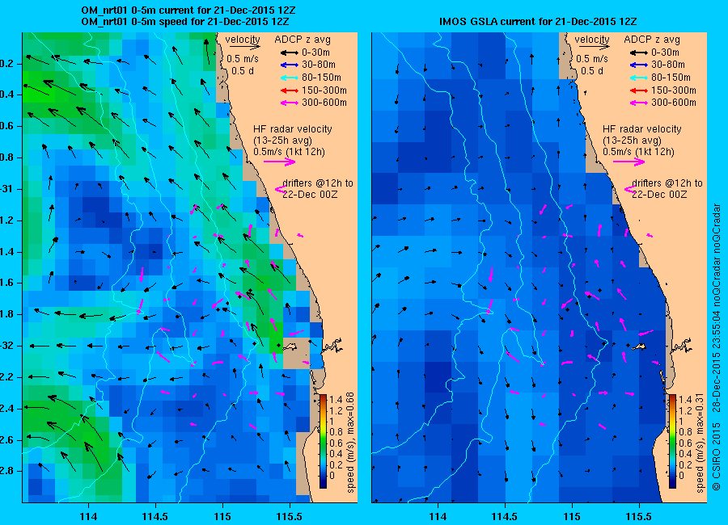Click latitude label '-32' on left axis
Image resolution: width=728 pixels, height=525 pixels.
(x=8, y=346)
